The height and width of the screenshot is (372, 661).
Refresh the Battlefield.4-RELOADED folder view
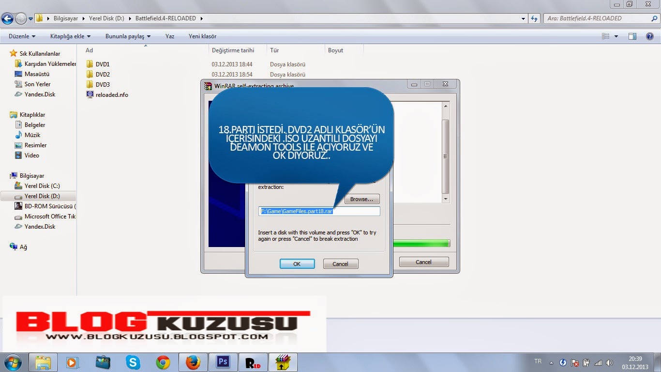tap(534, 18)
